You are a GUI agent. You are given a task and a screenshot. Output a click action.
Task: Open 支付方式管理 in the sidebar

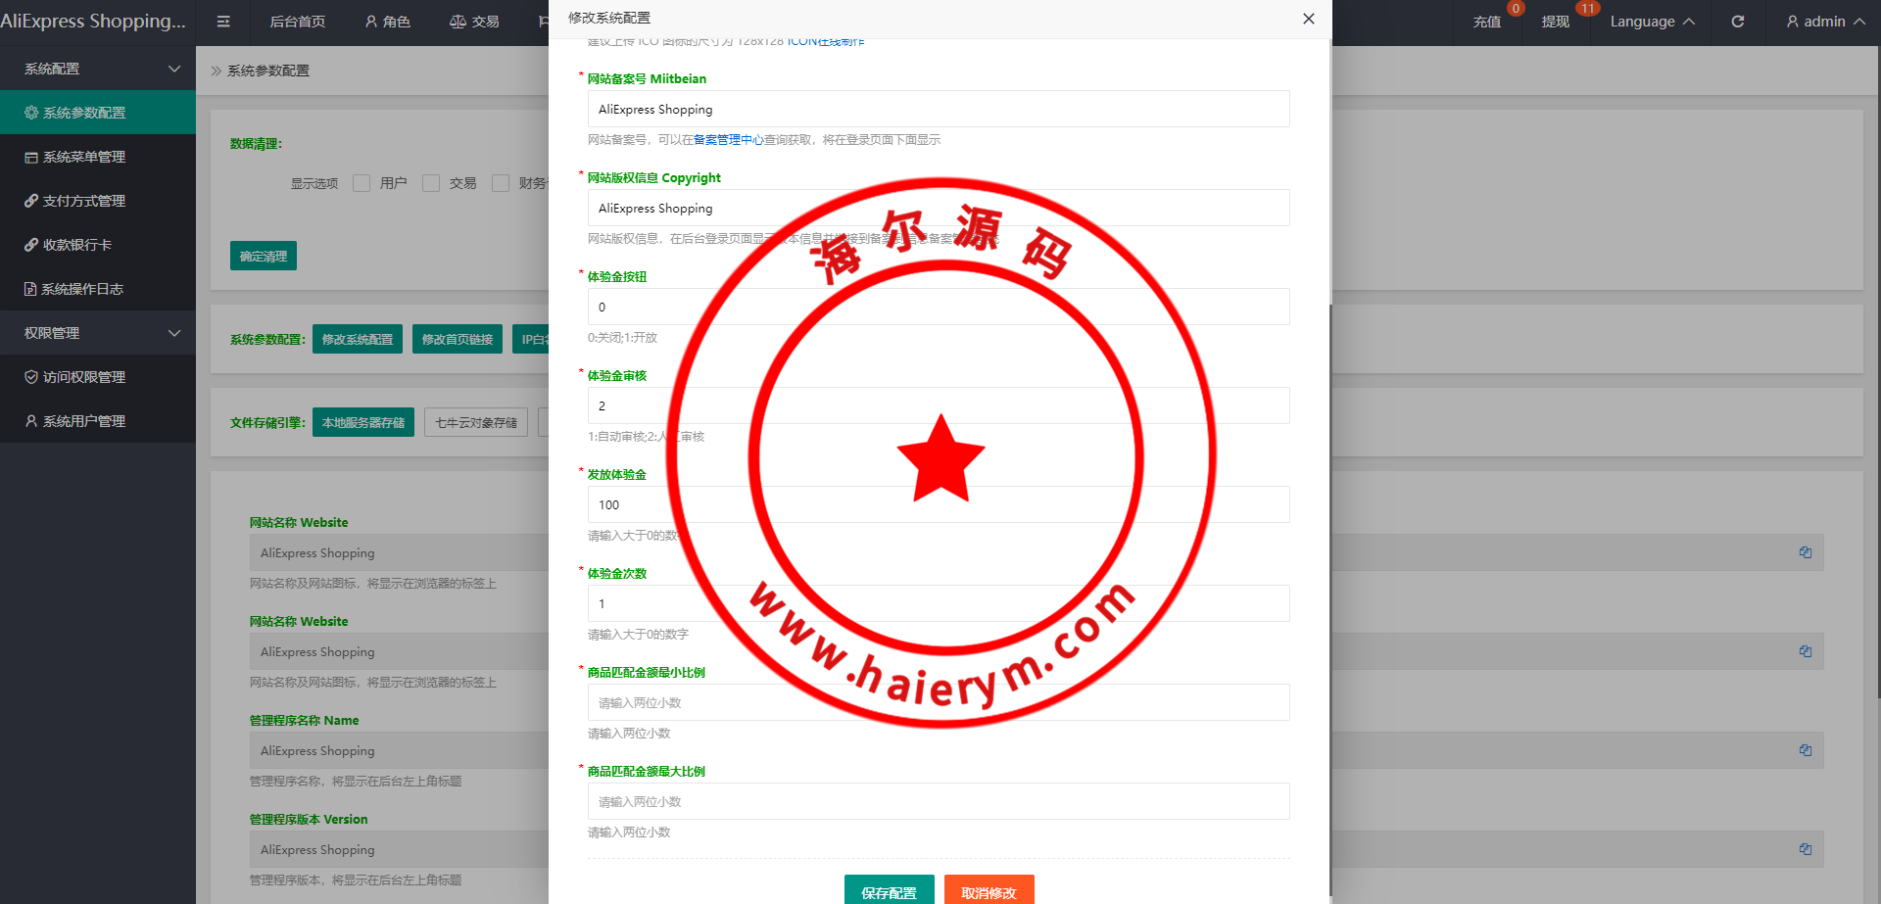(x=84, y=201)
